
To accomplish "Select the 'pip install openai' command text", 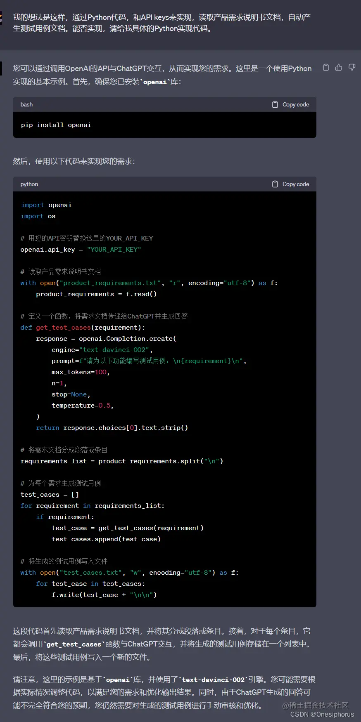I will click(x=56, y=125).
